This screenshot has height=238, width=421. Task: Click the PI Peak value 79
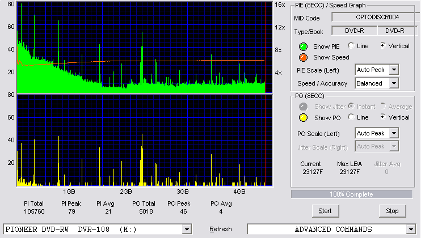click(x=71, y=211)
